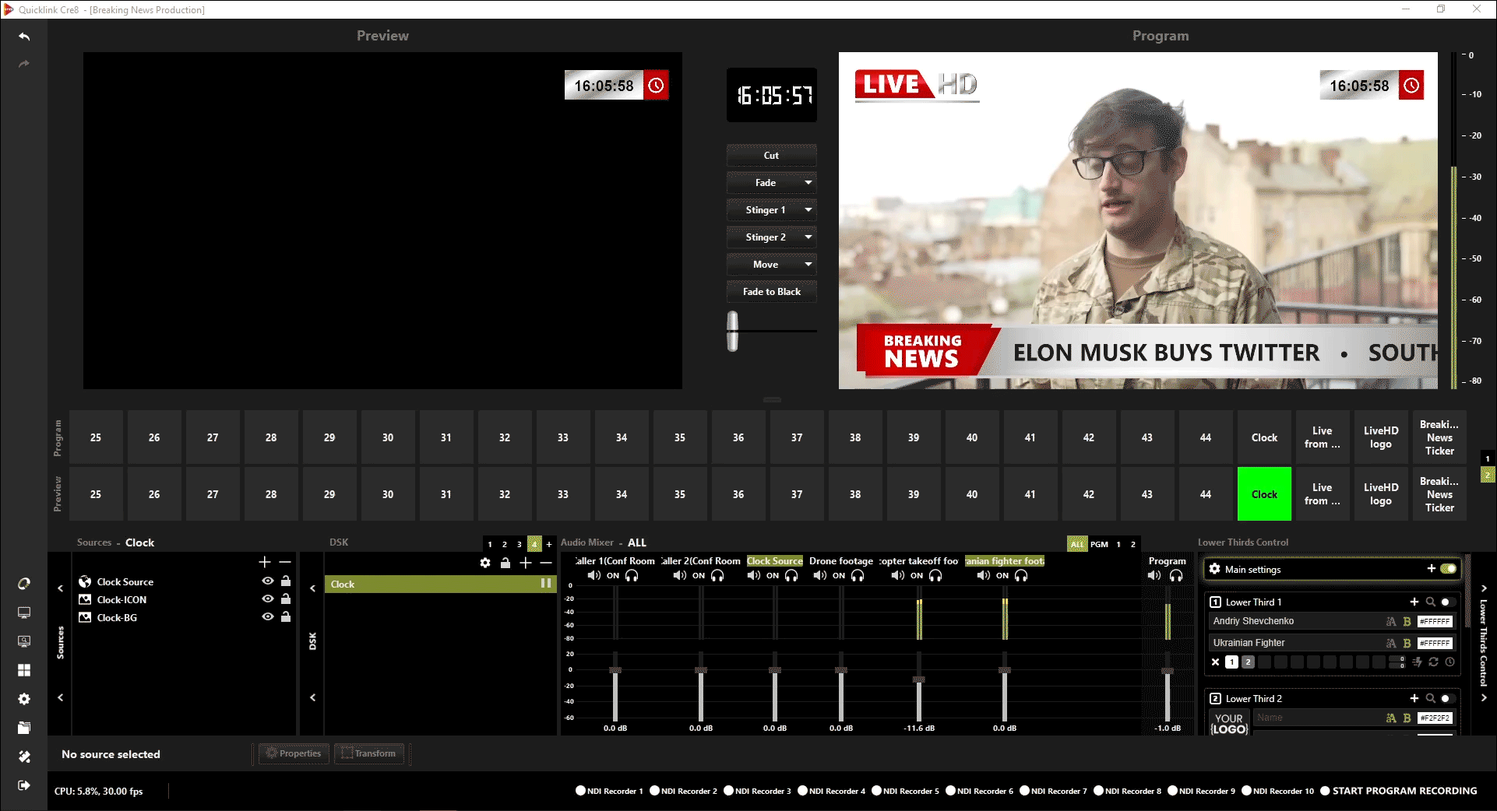Click headphones icon for Program audio

[x=1176, y=576]
